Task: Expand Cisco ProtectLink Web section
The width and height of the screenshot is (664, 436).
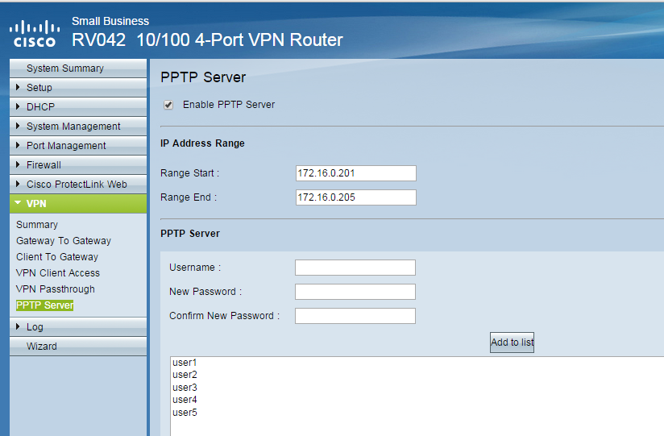Action: click(x=76, y=185)
